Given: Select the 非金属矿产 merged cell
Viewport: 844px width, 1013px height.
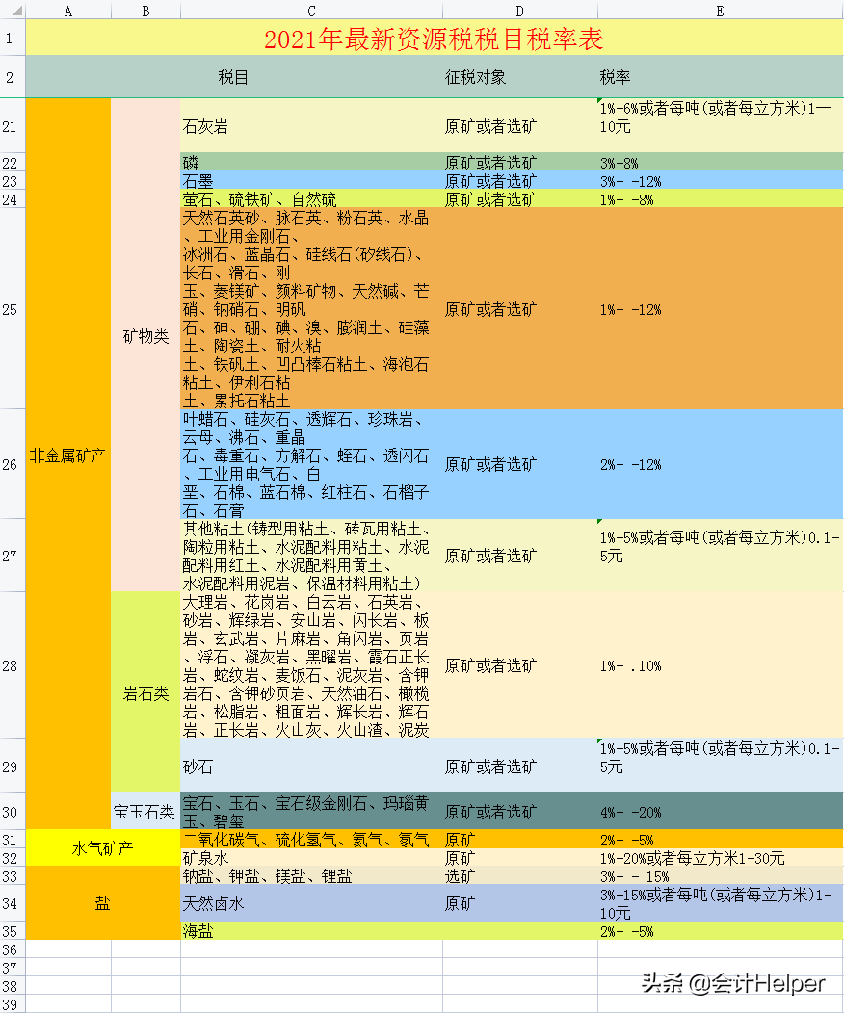Looking at the screenshot, I should coord(67,453).
